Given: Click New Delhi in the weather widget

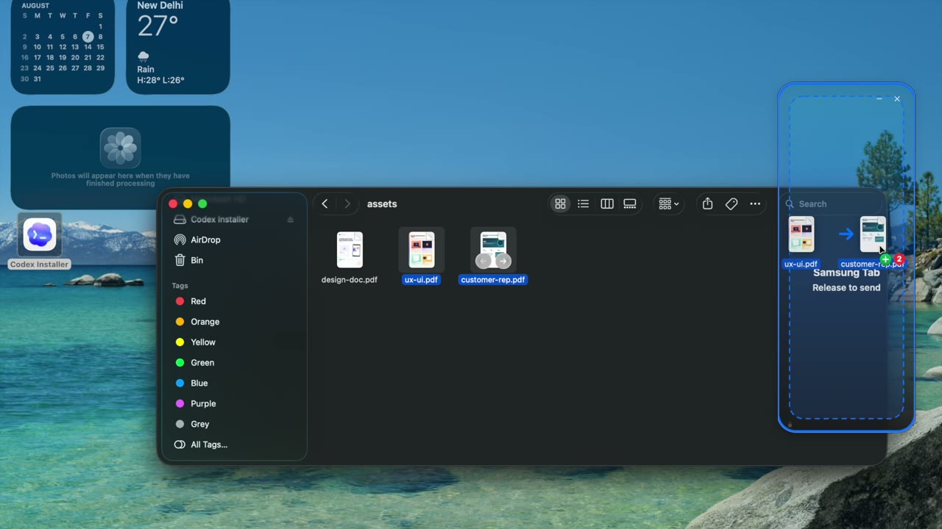Looking at the screenshot, I should click(x=160, y=5).
